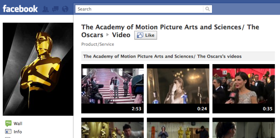Viewport: 280px width, 138px height.
Task: Open the Info tab in sidebar
Action: point(18,132)
